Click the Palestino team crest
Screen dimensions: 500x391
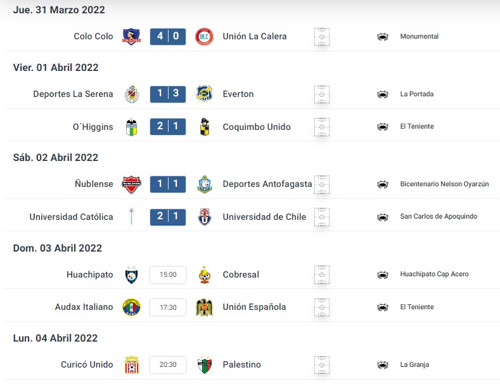[205, 365]
